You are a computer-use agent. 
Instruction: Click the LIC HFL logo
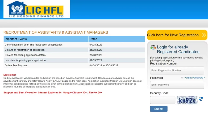point(37,9)
